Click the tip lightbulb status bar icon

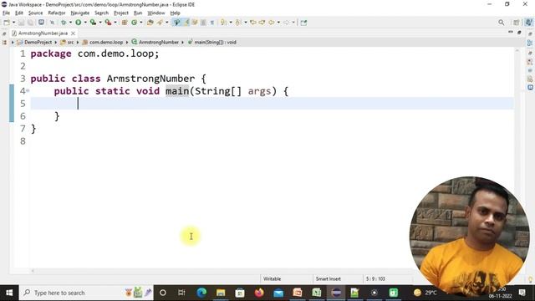point(530,279)
